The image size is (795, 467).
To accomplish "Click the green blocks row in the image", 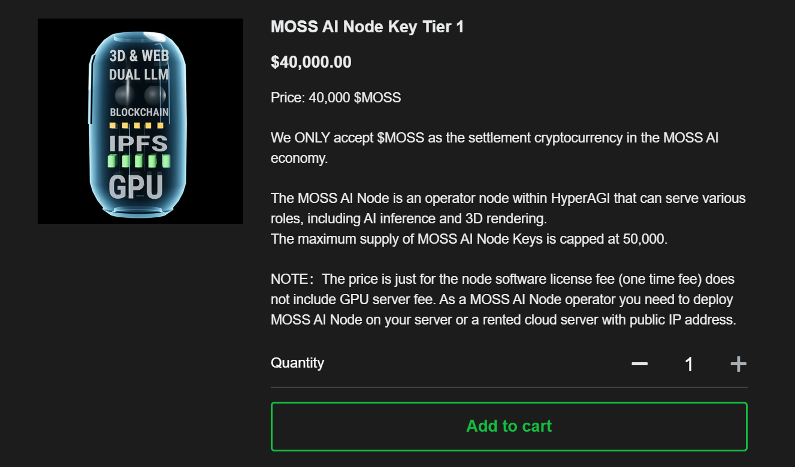I will pos(138,161).
